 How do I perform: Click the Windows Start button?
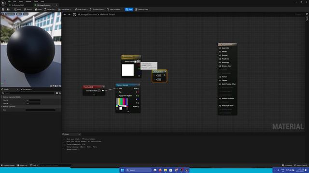coord(122,170)
